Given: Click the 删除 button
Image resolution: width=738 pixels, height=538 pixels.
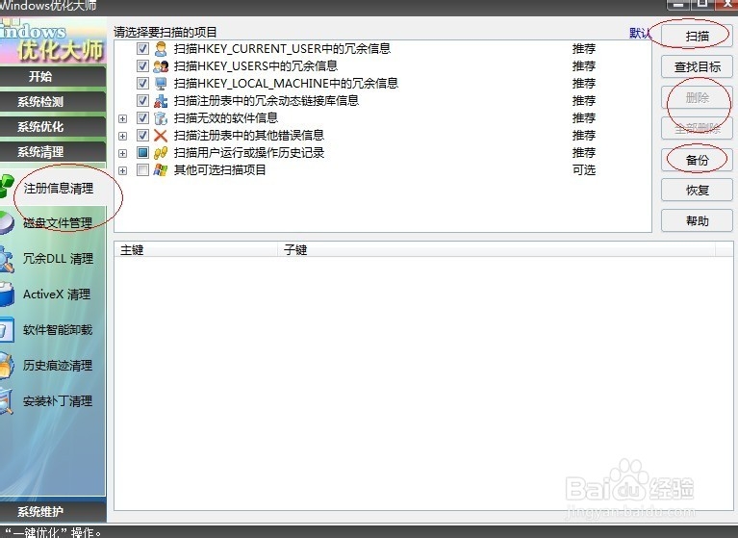Looking at the screenshot, I should 697,98.
